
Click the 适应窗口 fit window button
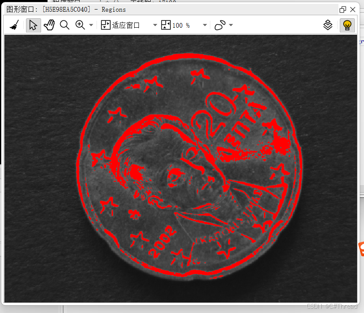click(x=120, y=25)
